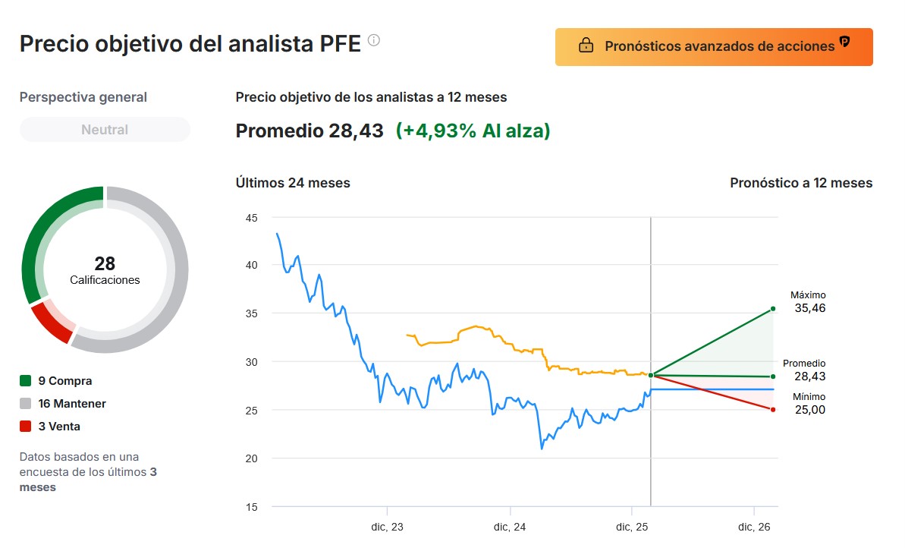This screenshot has height=548, width=905.
Task: Click the Promedio 28,43 forecast endpoint dot
Action: (x=773, y=376)
